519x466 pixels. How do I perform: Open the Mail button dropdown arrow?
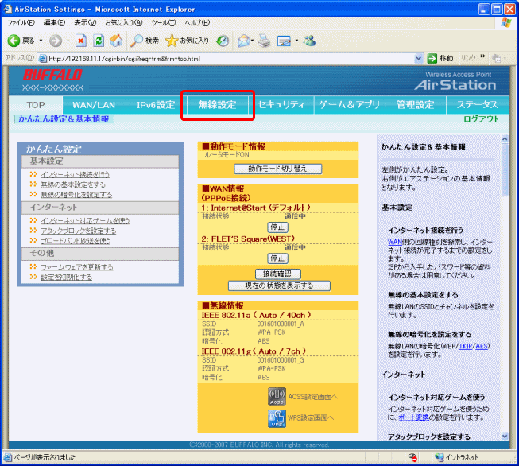pyautogui.click(x=253, y=41)
